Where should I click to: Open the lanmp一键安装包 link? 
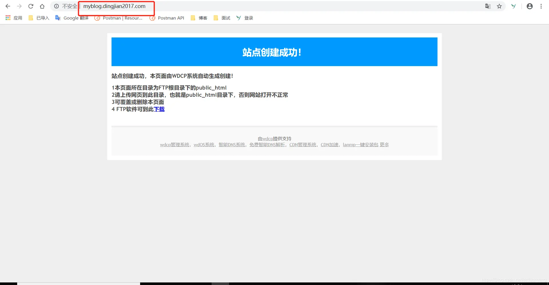[x=360, y=145]
